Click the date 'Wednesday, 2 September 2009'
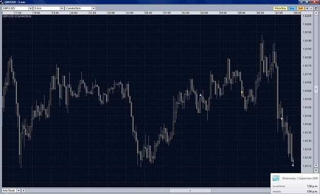Screen dimensions: 320x194 click(300, 179)
